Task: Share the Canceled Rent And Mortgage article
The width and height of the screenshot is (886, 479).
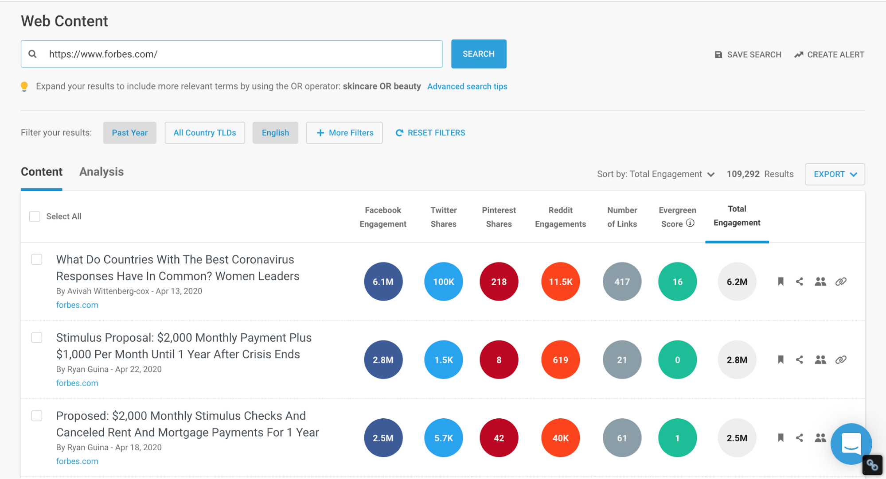Action: tap(800, 438)
